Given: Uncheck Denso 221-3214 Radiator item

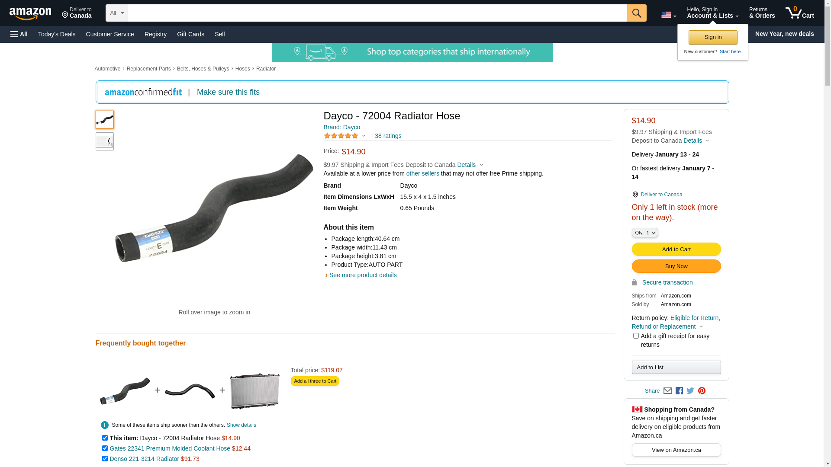Looking at the screenshot, I should point(105,459).
